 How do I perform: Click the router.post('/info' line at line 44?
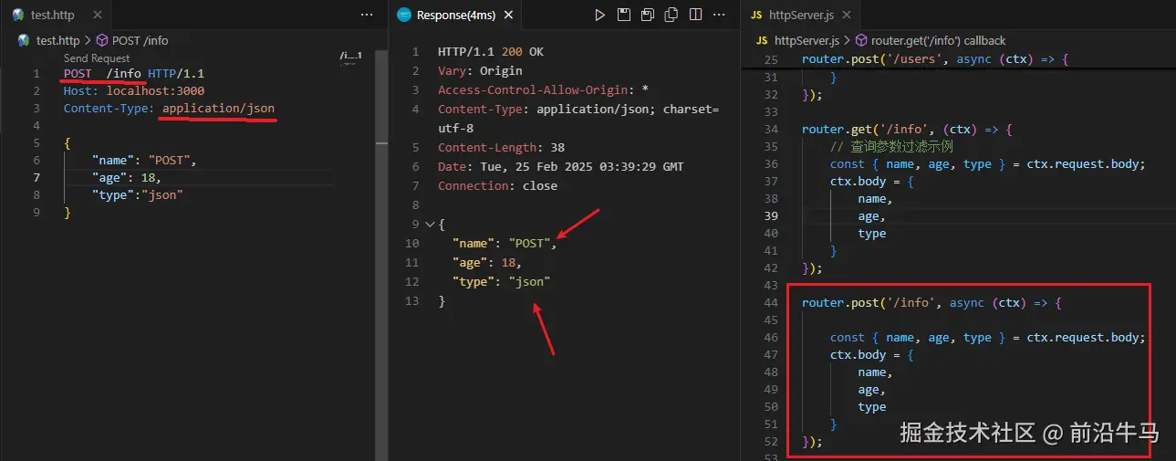[x=932, y=302]
